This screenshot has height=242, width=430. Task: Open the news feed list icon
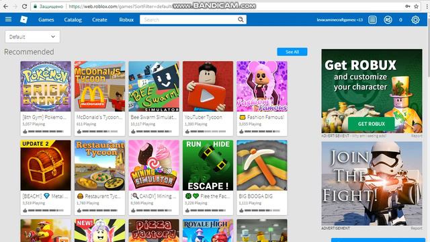[372, 19]
